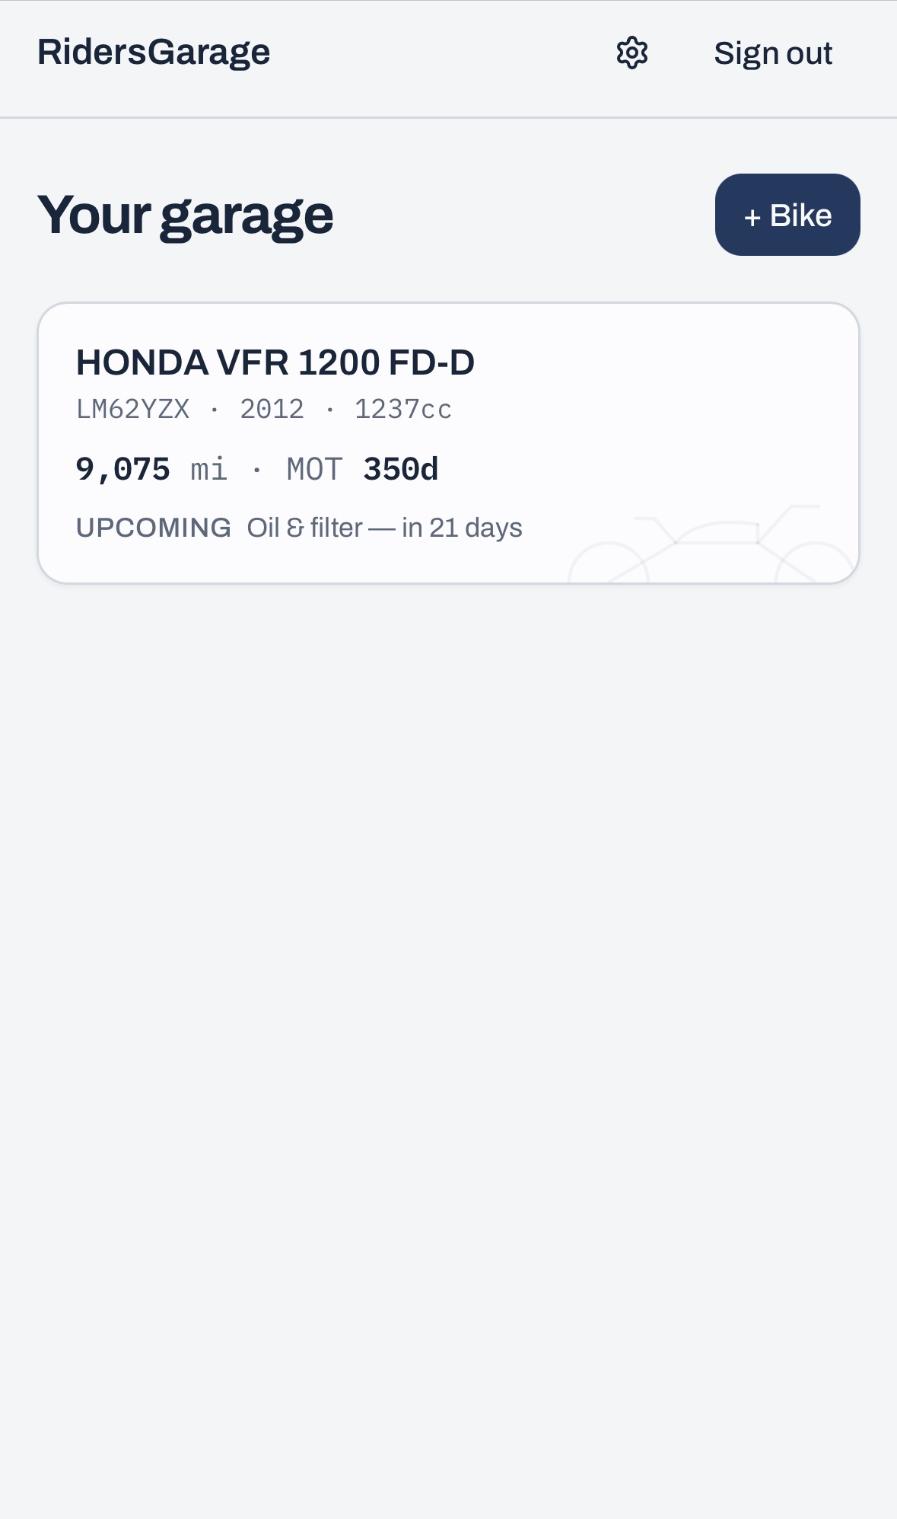Viewport: 897px width, 1519px height.
Task: Click the MOT label
Action: (x=315, y=470)
